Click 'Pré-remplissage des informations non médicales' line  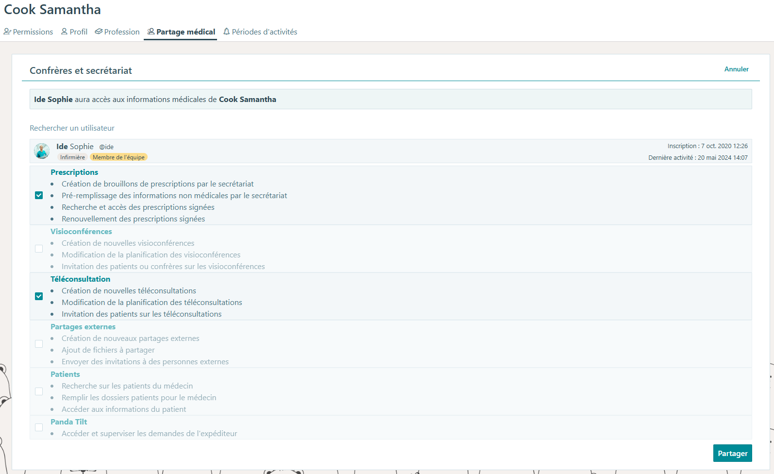(x=174, y=196)
